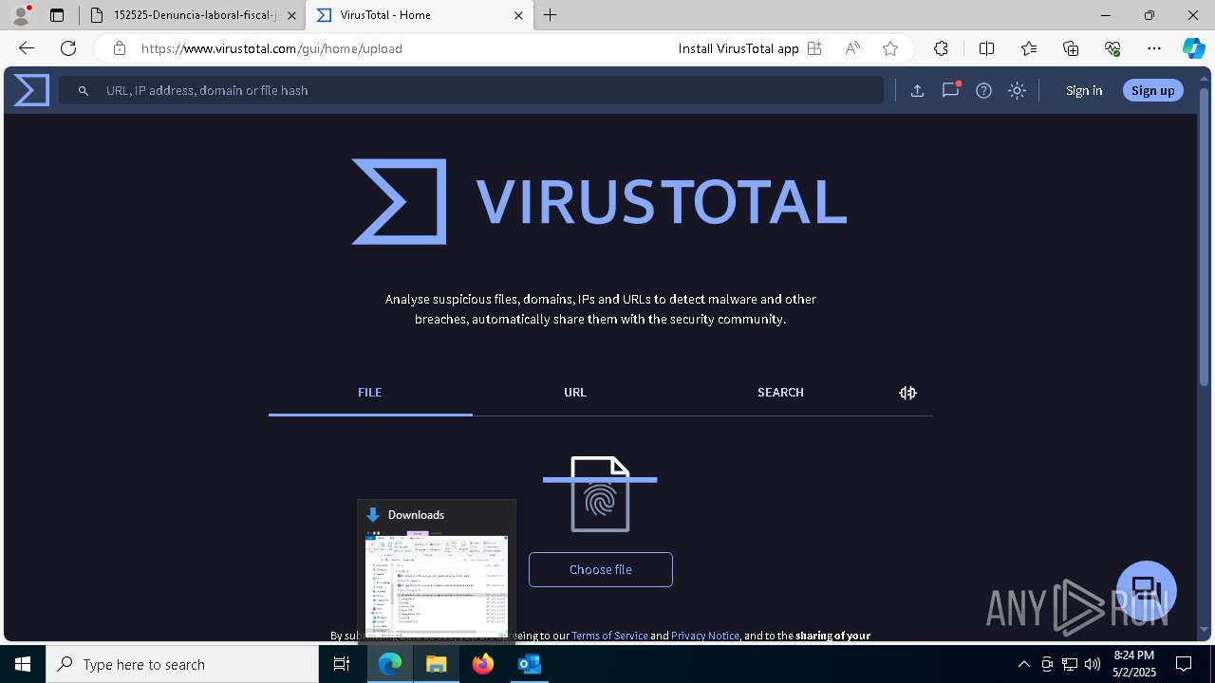The height and width of the screenshot is (683, 1215).
Task: Open Firefox from taskbar
Action: click(483, 664)
